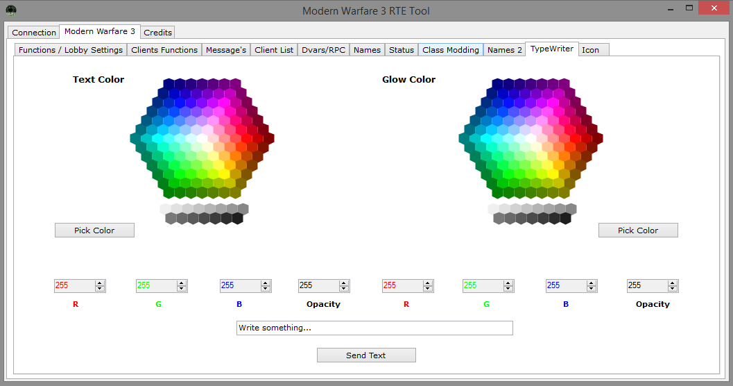
Task: Select the Class Modding tab
Action: click(451, 50)
